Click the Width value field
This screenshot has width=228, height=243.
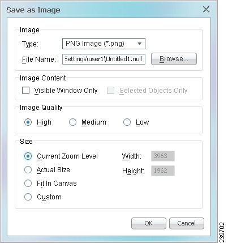click(163, 156)
